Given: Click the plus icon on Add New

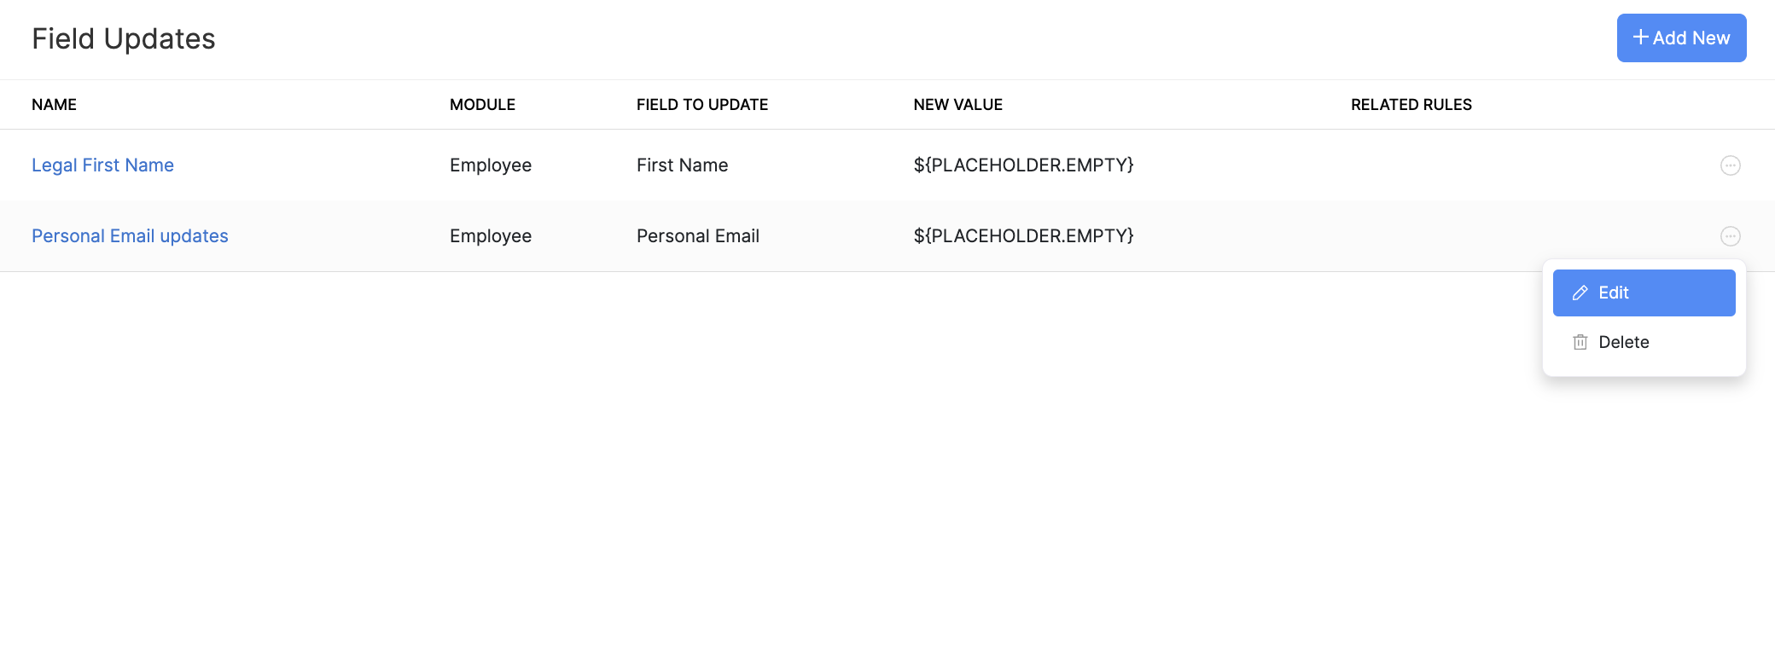Looking at the screenshot, I should 1640,38.
